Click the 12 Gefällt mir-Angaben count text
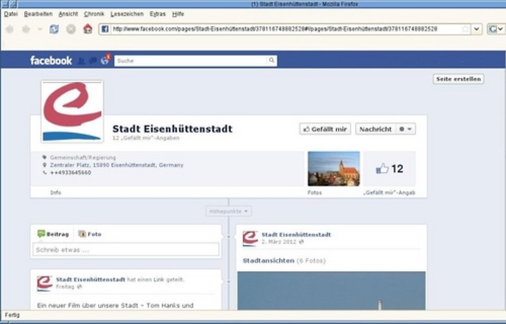The height and width of the screenshot is (324, 506). tap(146, 138)
